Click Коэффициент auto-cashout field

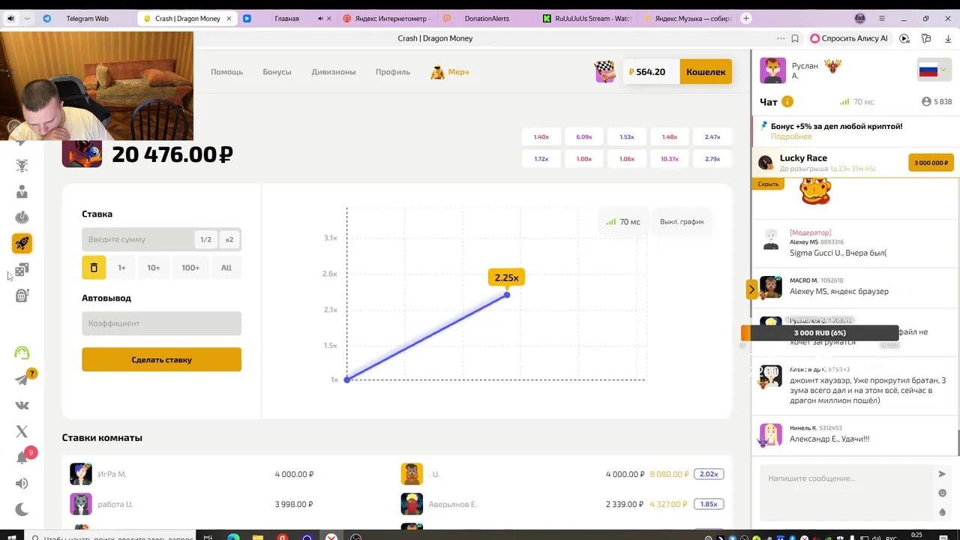click(161, 323)
